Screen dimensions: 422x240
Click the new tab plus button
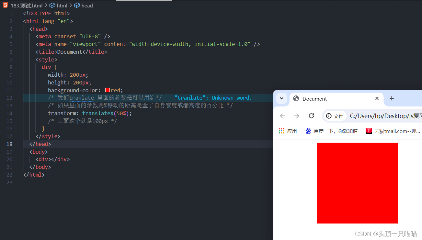[392, 98]
